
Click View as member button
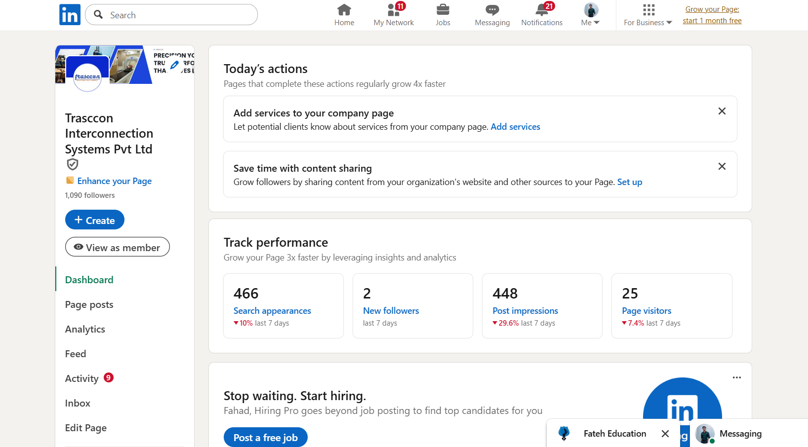(x=118, y=247)
